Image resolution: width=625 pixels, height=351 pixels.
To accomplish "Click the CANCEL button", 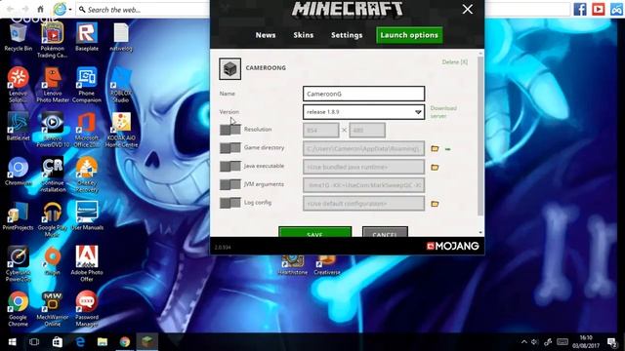I will [x=385, y=232].
